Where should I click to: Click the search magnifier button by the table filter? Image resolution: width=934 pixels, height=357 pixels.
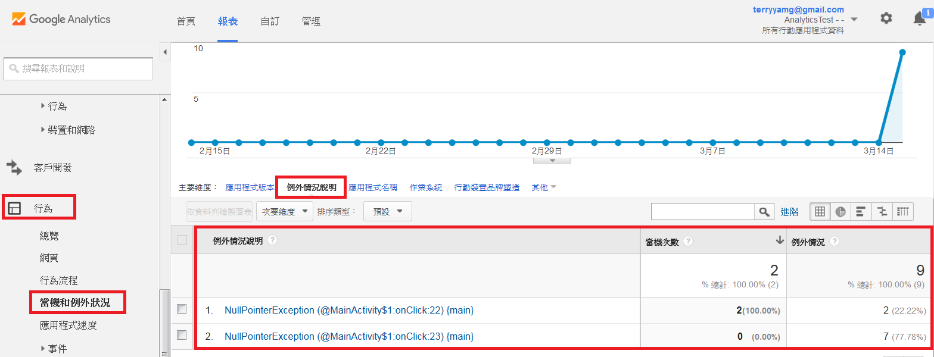763,211
